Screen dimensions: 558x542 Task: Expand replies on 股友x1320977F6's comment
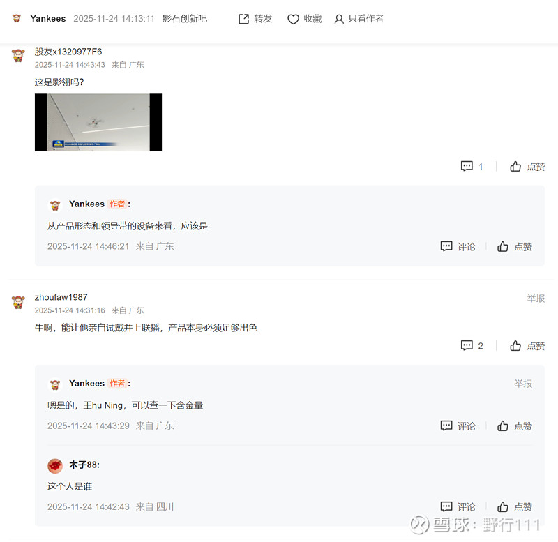click(x=472, y=166)
